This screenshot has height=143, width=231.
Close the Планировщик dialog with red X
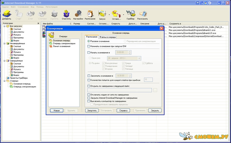(x=162, y=28)
